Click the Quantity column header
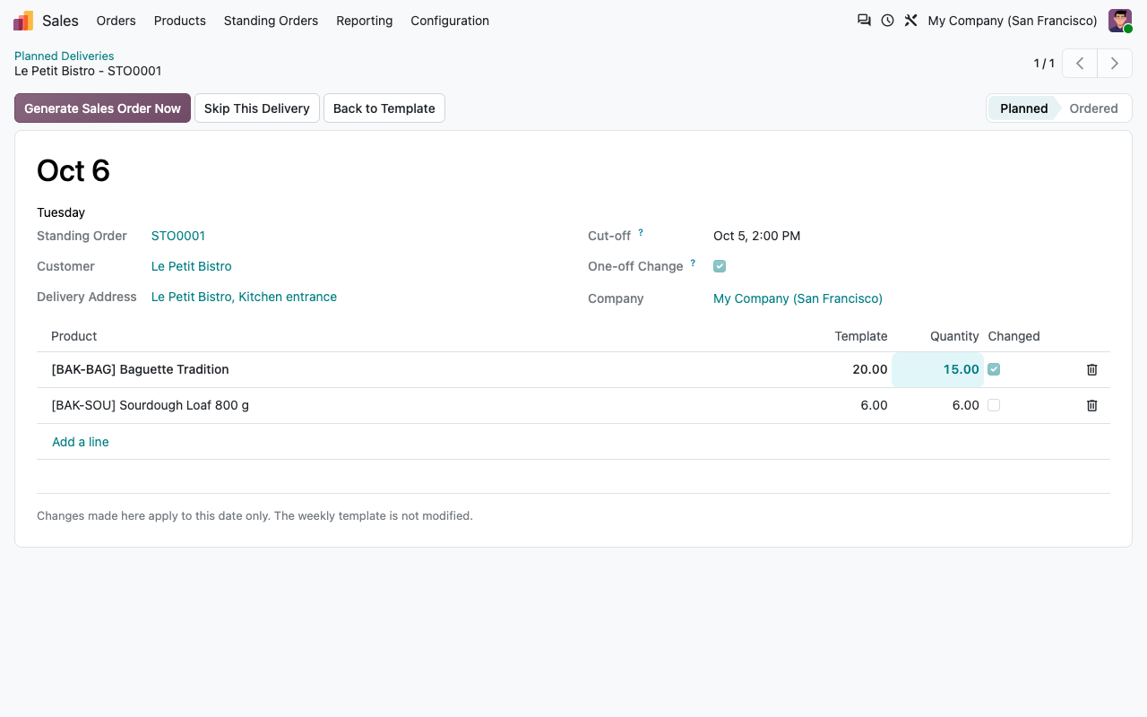The image size is (1147, 717). click(954, 336)
